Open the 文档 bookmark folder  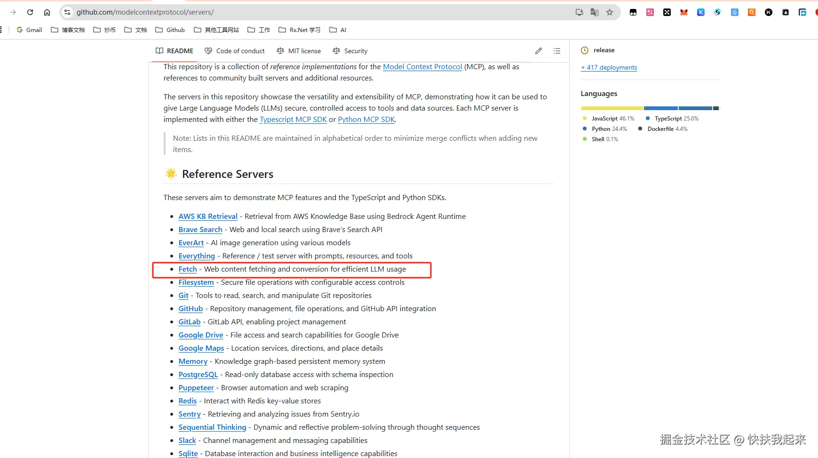click(135, 30)
